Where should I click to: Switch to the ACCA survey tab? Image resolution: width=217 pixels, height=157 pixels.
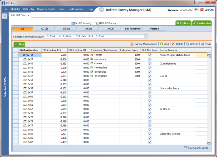(111, 29)
